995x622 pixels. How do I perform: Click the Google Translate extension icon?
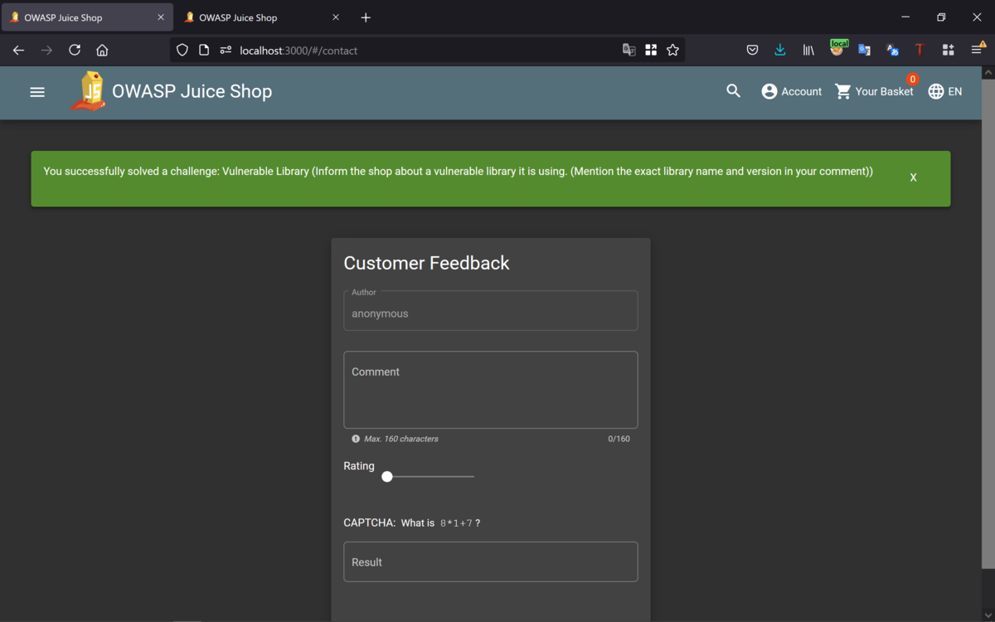point(864,50)
